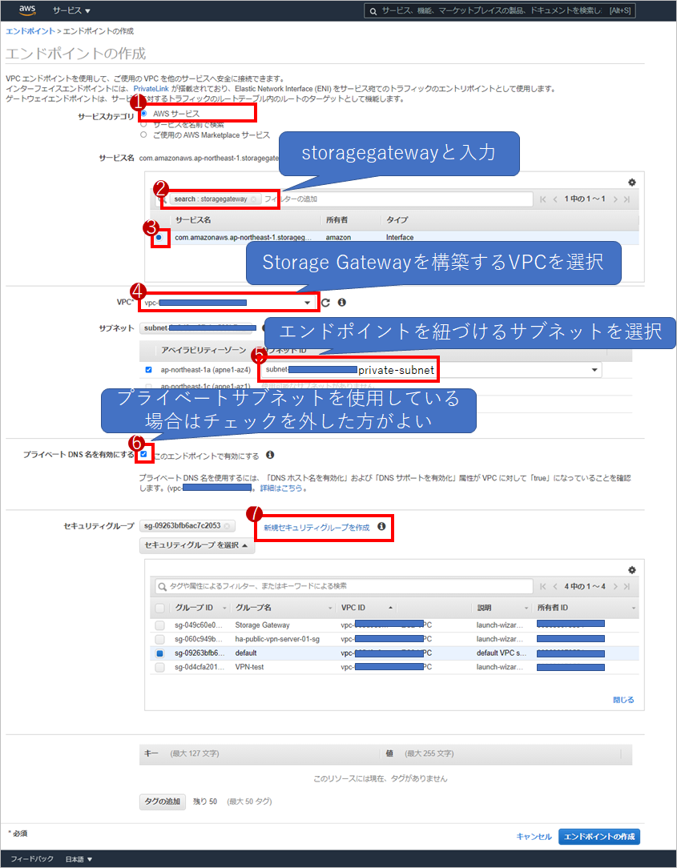Open the 詳細はこちら link
The image size is (677, 868).
(281, 488)
